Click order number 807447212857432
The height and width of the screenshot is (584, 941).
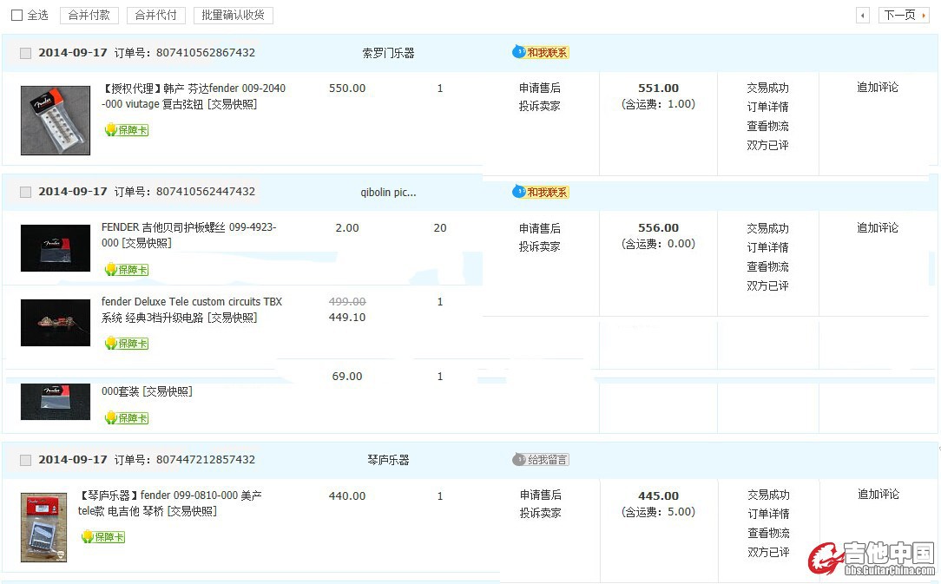(x=206, y=460)
